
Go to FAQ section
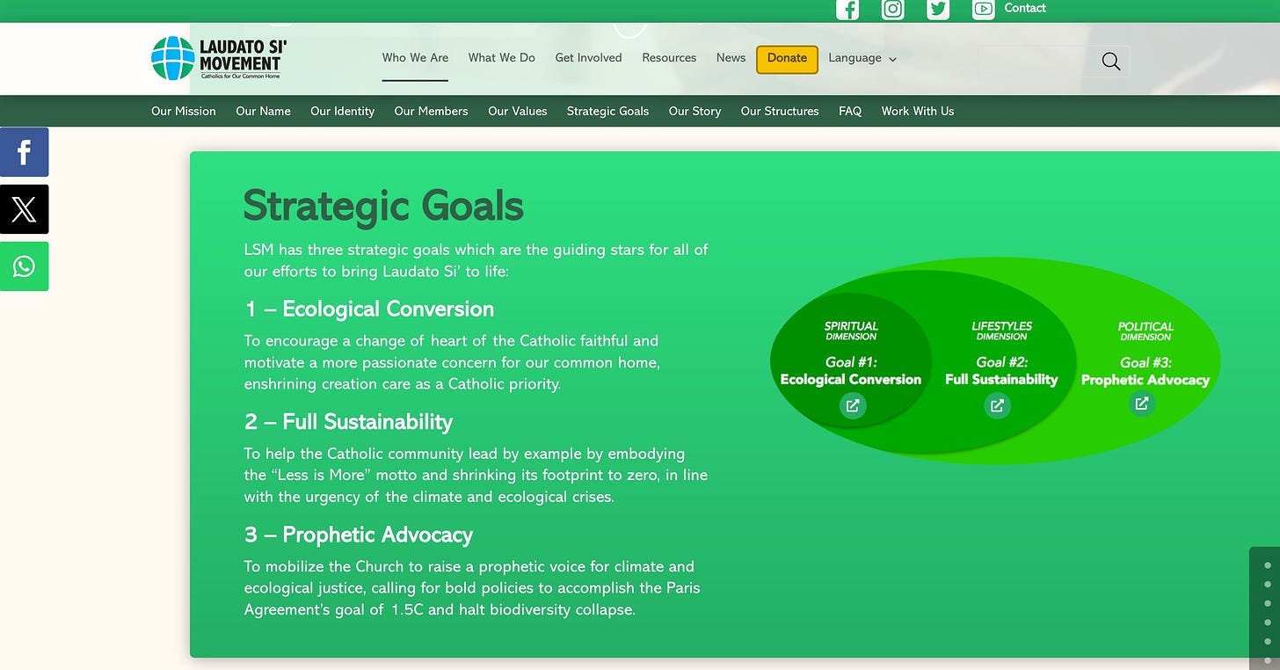[x=850, y=111]
